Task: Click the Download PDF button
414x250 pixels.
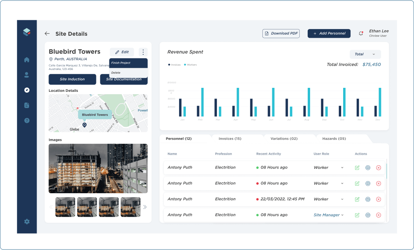Action: [281, 33]
